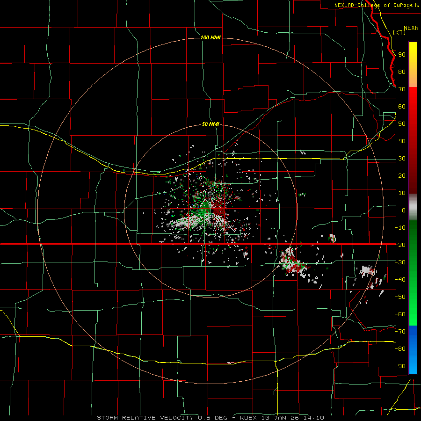Click the '50' value on the velocity scale
Screen dimensions: 421x421
click(x=402, y=124)
